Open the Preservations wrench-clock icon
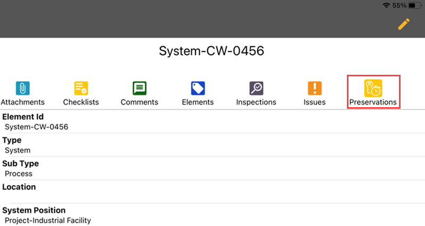The width and height of the screenshot is (425, 226). pos(373,88)
